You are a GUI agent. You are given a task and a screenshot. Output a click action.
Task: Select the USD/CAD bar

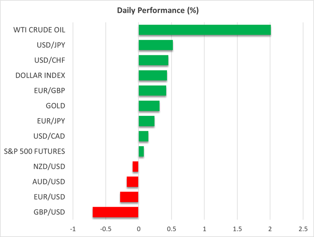143,136
